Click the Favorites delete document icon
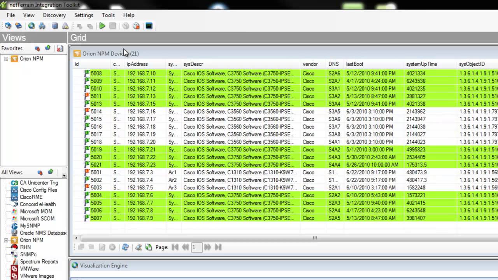Viewport: 498px width, 280px height. [x=60, y=49]
